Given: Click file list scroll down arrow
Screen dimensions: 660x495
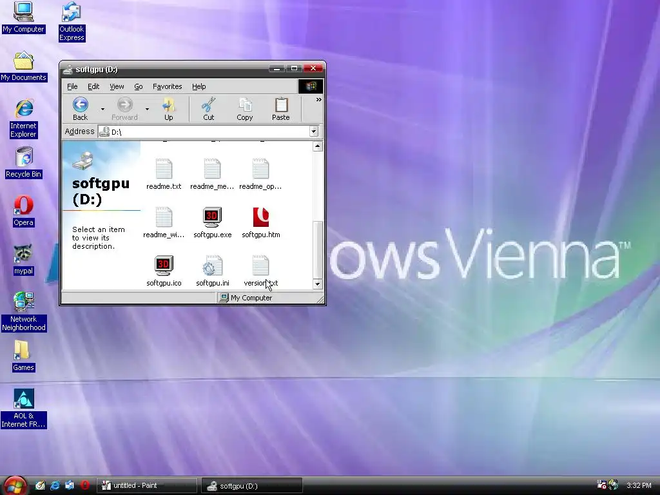Looking at the screenshot, I should pos(318,284).
